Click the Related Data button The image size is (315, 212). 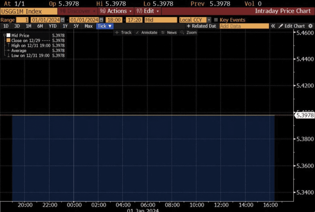click(201, 26)
